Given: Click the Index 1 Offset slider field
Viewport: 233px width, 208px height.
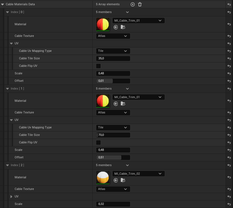Looking at the screenshot, I should tap(113, 158).
